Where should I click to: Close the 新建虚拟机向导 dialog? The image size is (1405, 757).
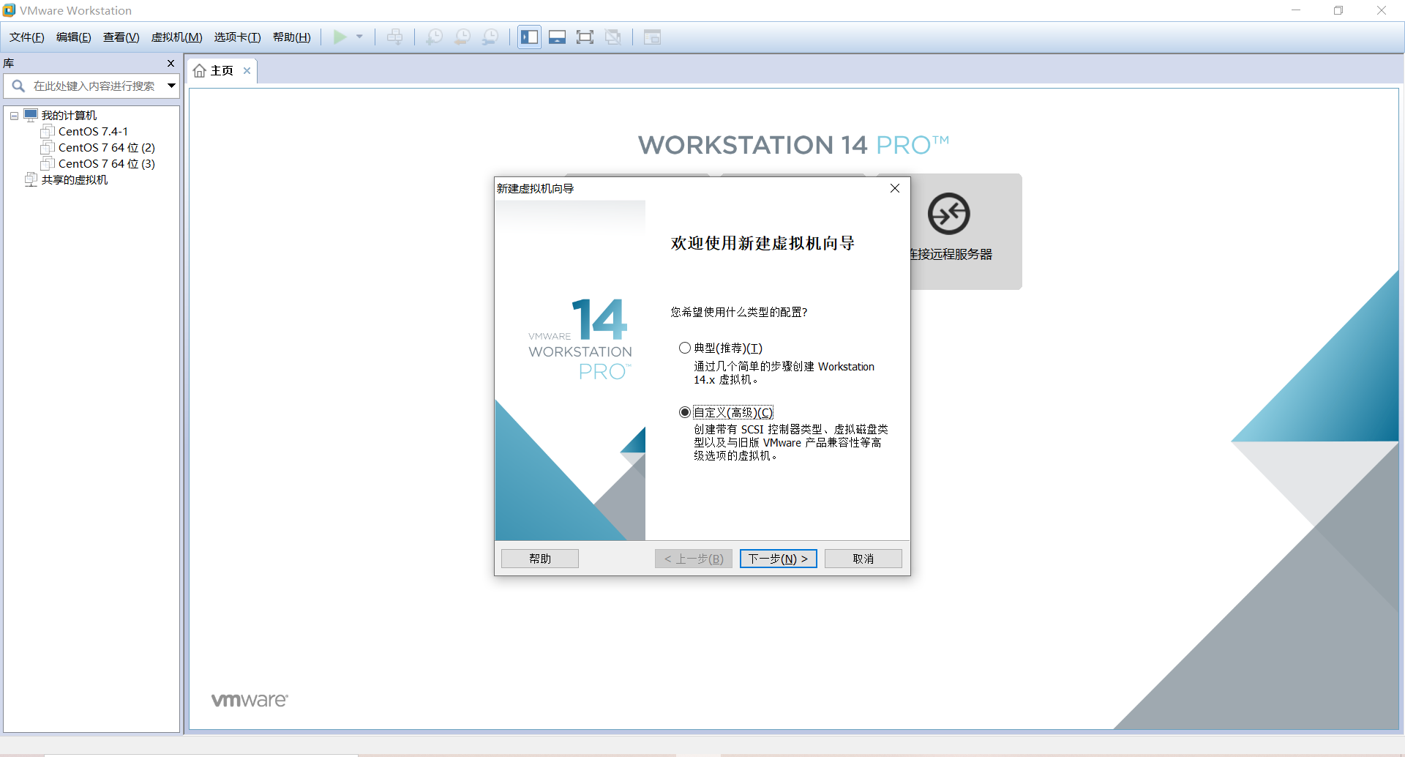pos(895,188)
